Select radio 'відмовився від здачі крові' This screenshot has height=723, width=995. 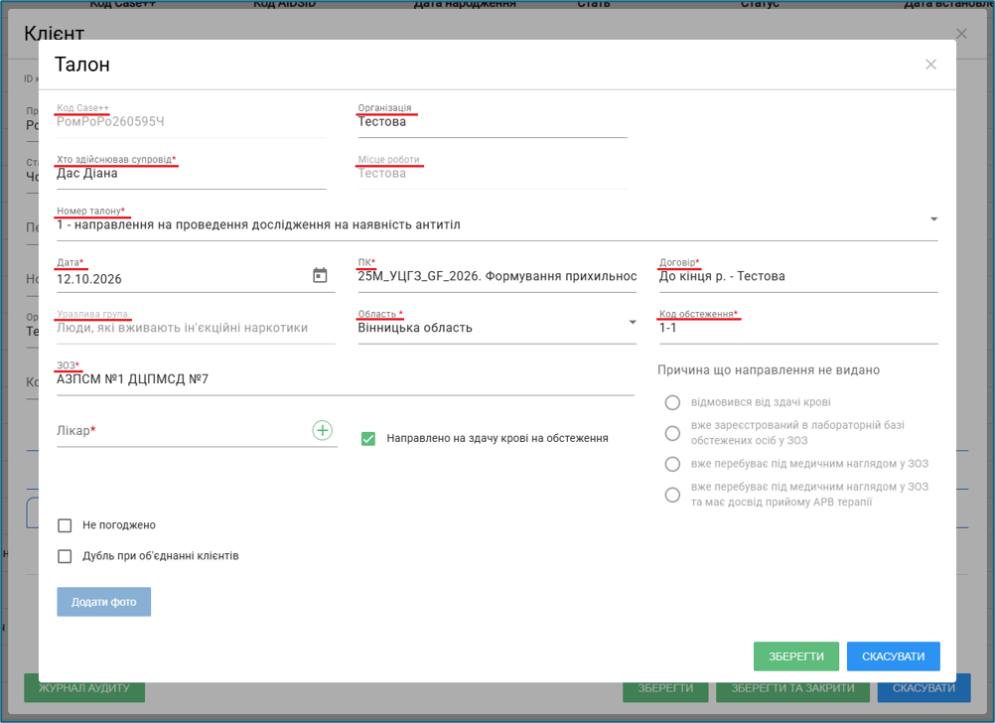pos(672,402)
